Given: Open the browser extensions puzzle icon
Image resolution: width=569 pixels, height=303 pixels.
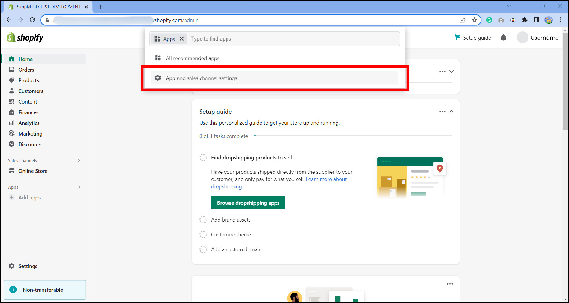Looking at the screenshot, I should pyautogui.click(x=525, y=20).
